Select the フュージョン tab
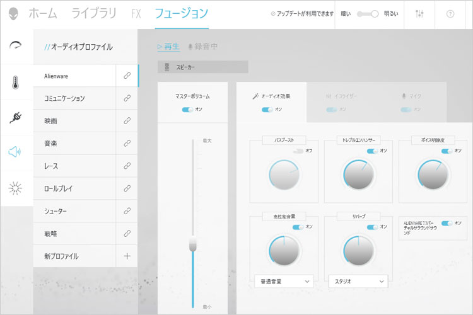Screen dimensions: 473x315 pos(182,14)
